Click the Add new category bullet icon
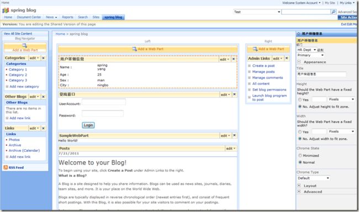 pyautogui.click(x=7, y=87)
